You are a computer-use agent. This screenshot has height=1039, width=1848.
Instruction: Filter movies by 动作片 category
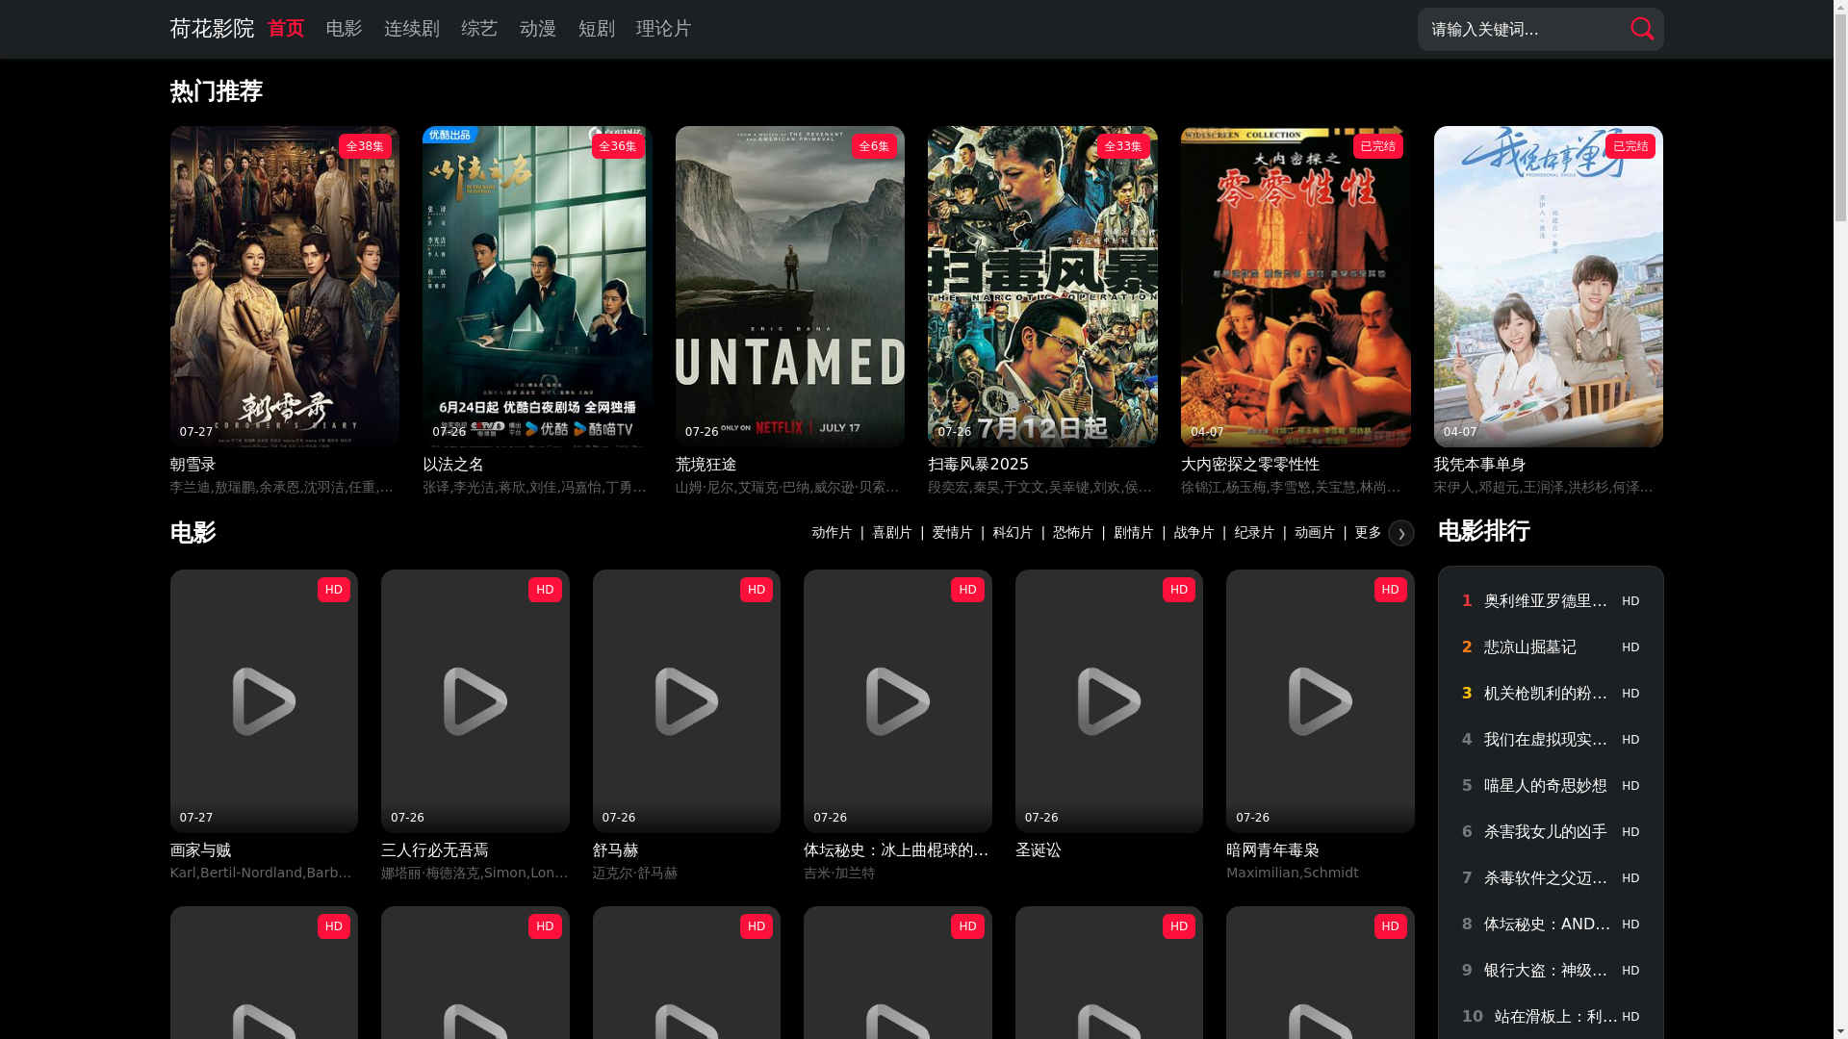(832, 533)
